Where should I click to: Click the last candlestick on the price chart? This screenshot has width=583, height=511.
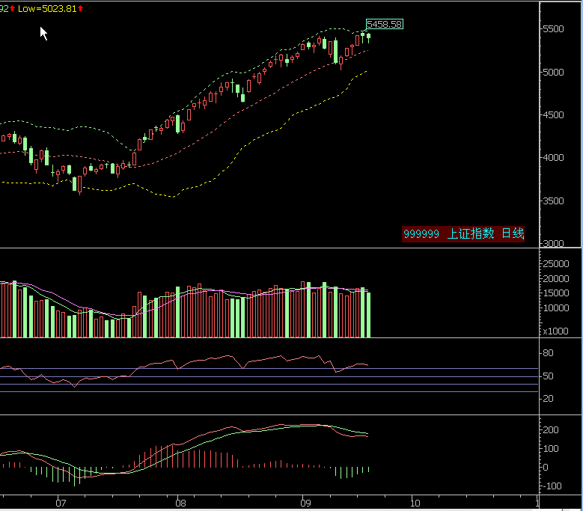[x=368, y=37]
